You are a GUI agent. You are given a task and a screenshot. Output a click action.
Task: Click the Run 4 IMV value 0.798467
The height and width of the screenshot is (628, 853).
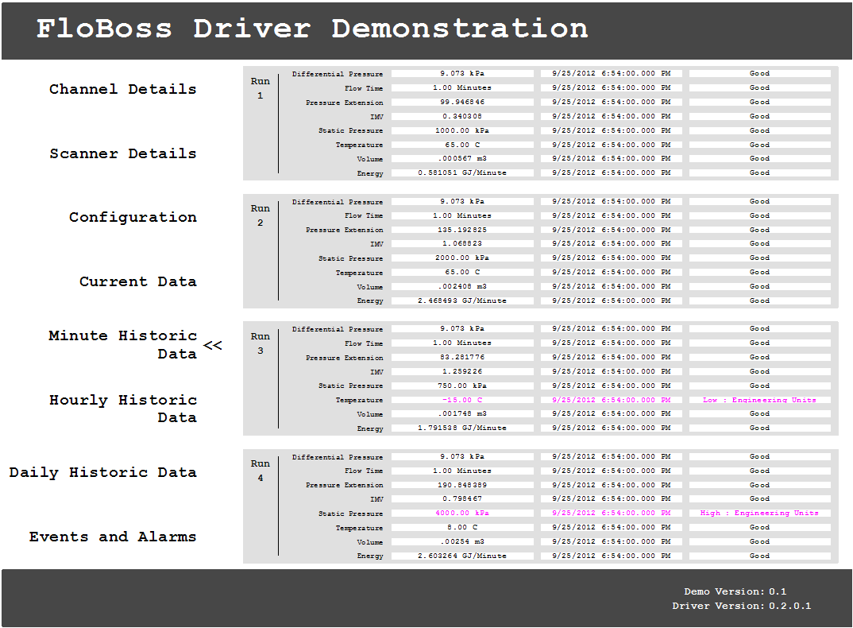[462, 499]
